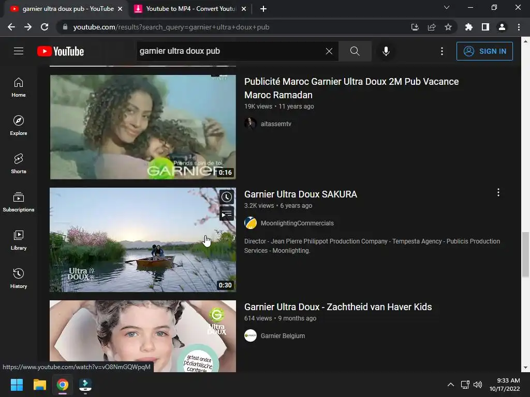Open the Chrome three-dot menu
This screenshot has height=397, width=530.
(519, 27)
